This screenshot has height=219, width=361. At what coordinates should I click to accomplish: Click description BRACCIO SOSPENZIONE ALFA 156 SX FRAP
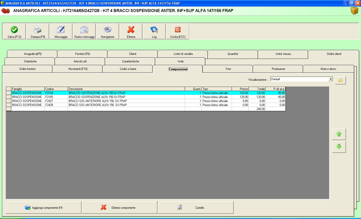click(126, 97)
